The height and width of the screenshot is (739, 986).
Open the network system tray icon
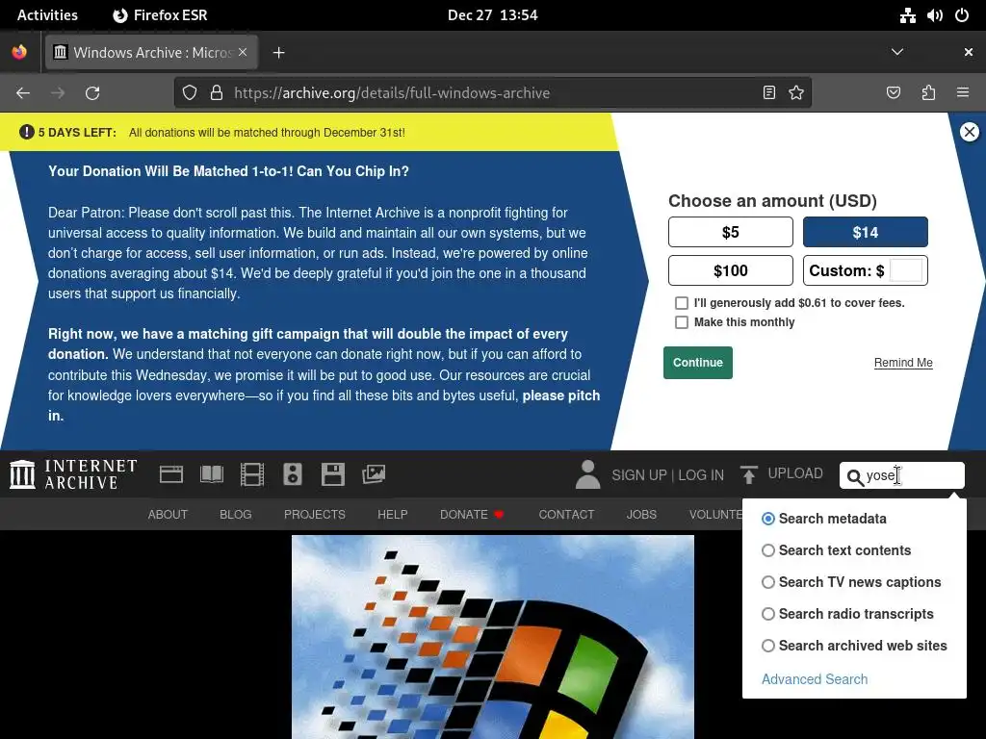(x=907, y=15)
